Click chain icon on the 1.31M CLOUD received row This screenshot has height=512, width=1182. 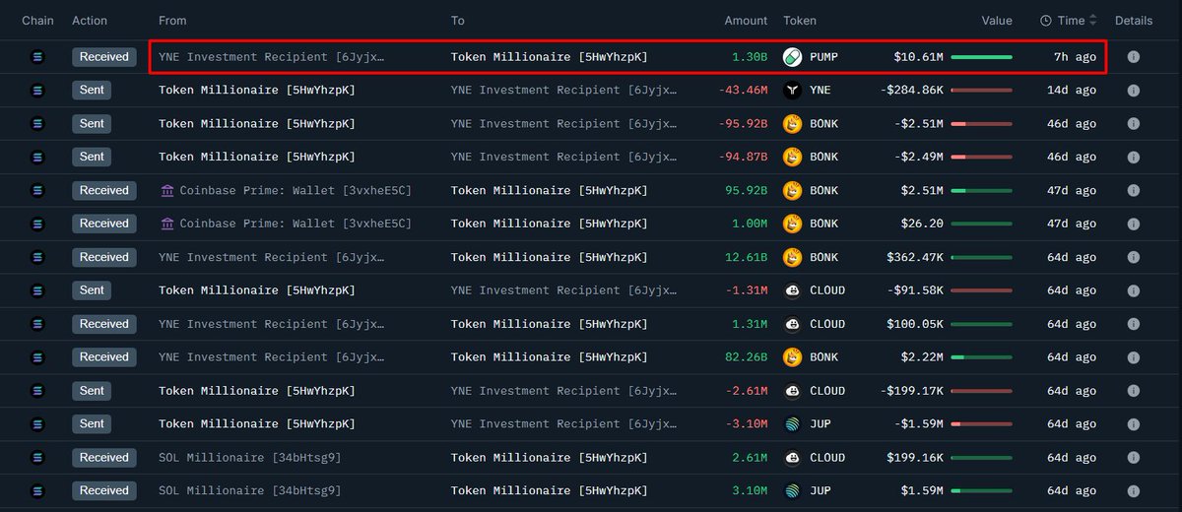click(38, 324)
